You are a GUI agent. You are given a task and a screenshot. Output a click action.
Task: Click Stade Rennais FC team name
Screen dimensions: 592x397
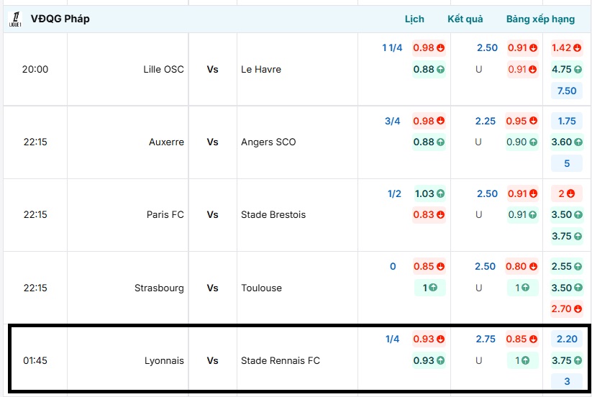click(x=281, y=361)
